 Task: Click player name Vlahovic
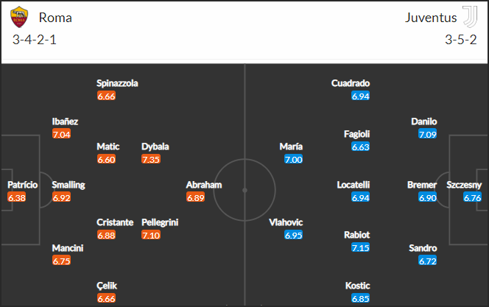(286, 222)
